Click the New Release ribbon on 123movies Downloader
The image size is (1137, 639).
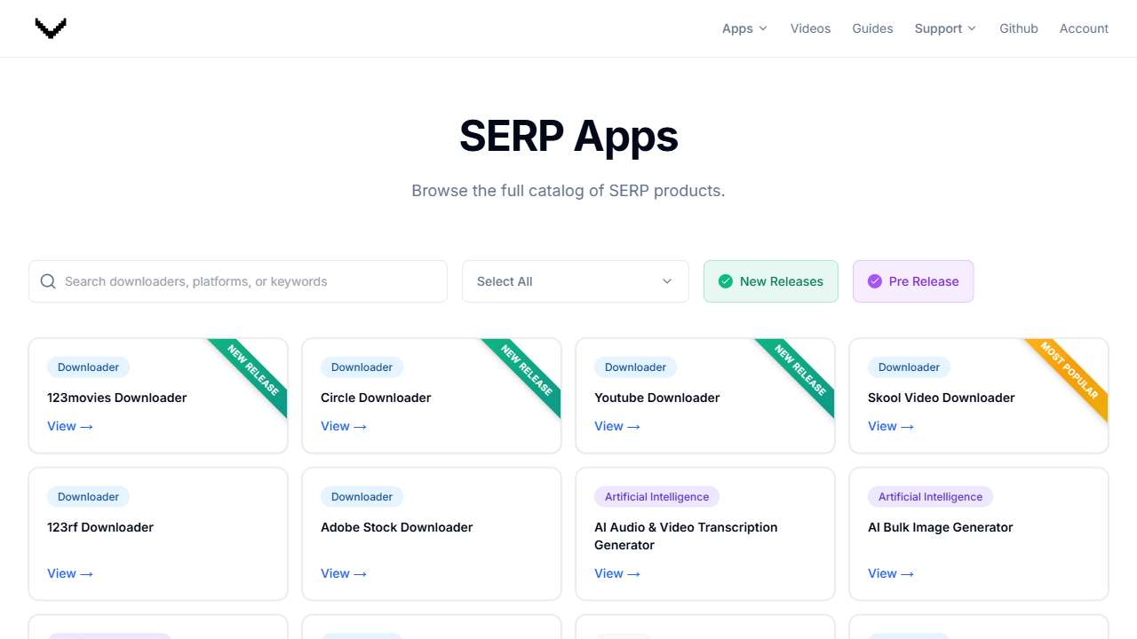pyautogui.click(x=253, y=370)
